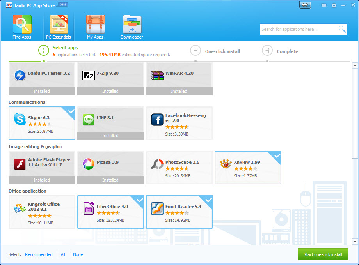
Task: Deselect the XnView 1.99 tile checkmark
Action: (277, 155)
